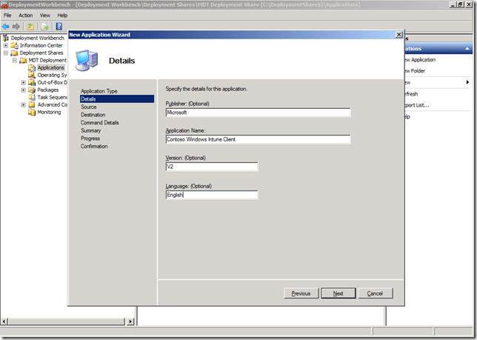Open the File menu

[7, 16]
